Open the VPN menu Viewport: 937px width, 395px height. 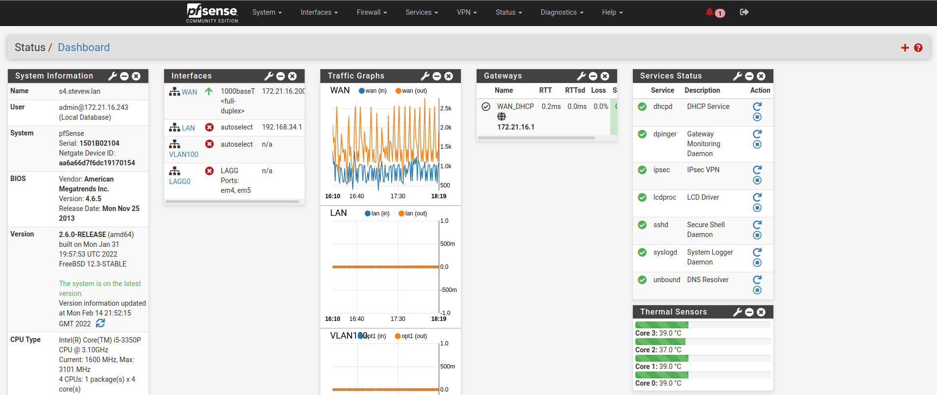467,12
